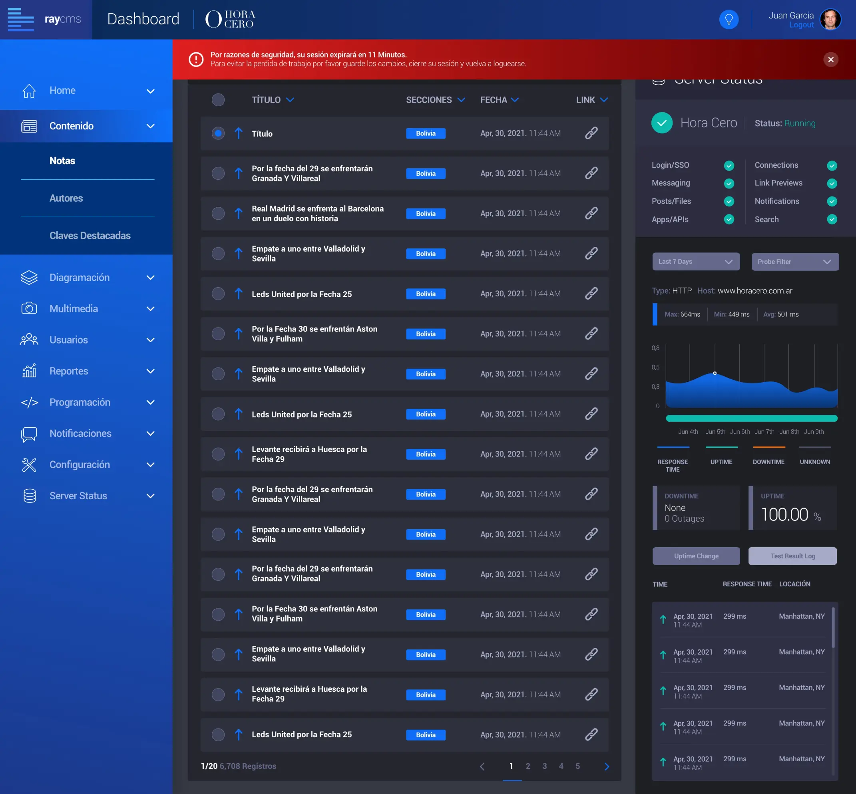Image resolution: width=856 pixels, height=794 pixels.
Task: Open the Autores menu item
Action: tap(66, 198)
